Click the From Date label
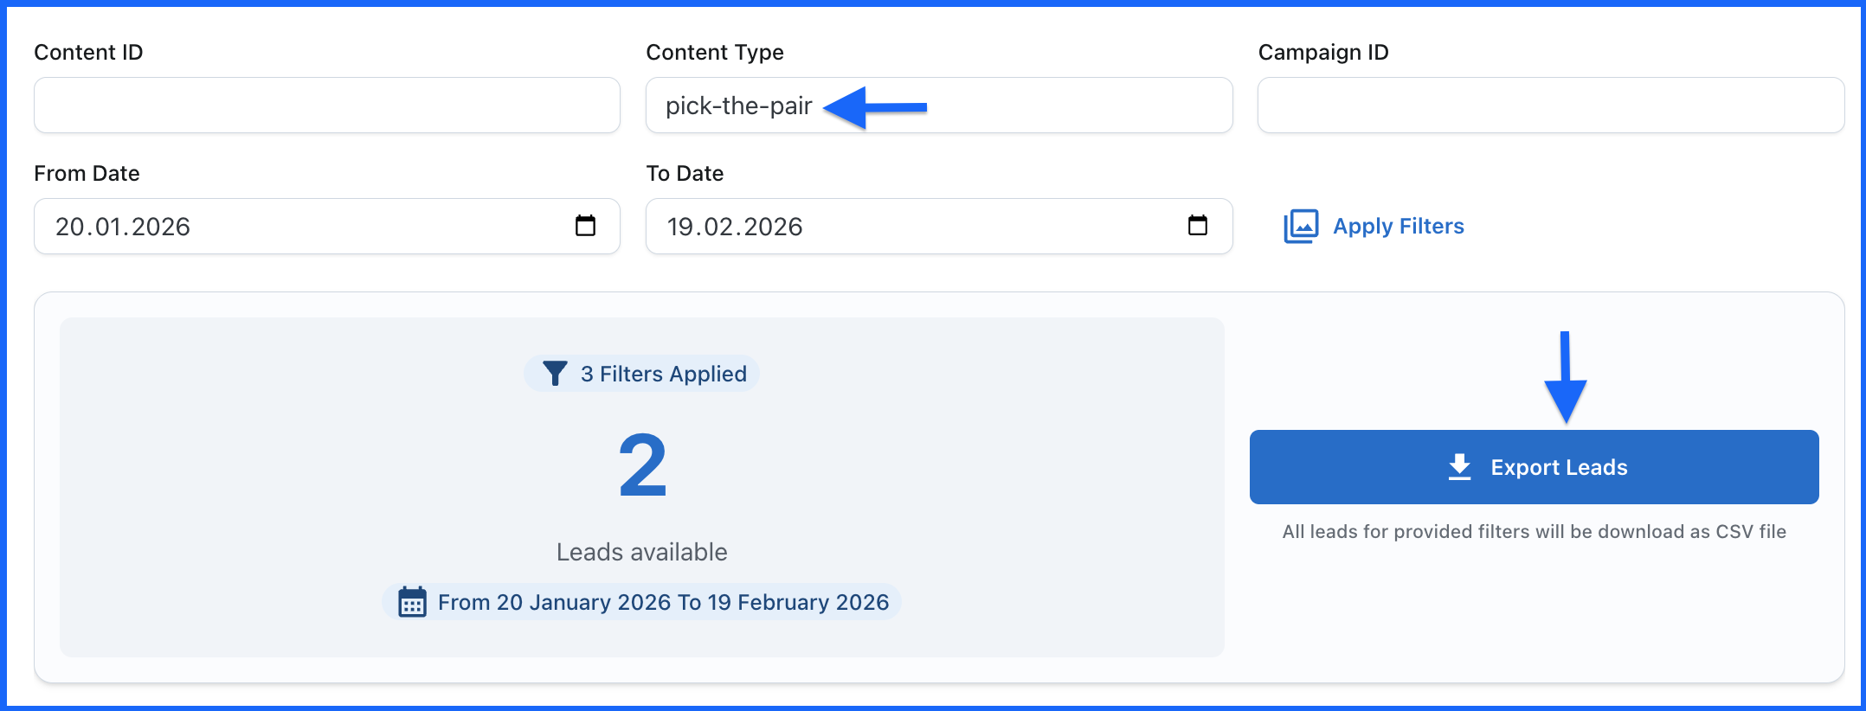 point(87,174)
